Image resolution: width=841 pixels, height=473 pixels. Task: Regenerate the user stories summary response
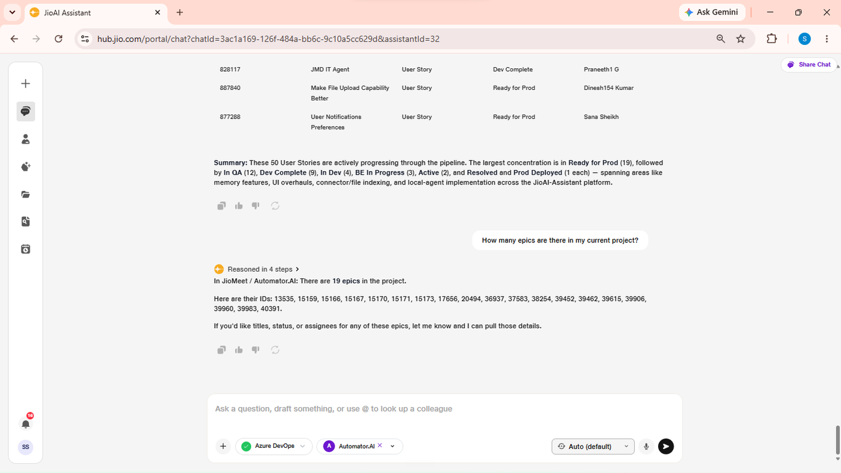pyautogui.click(x=275, y=206)
